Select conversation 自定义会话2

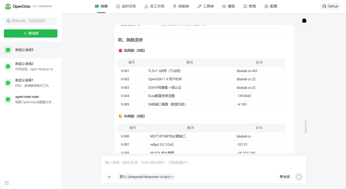31,66
